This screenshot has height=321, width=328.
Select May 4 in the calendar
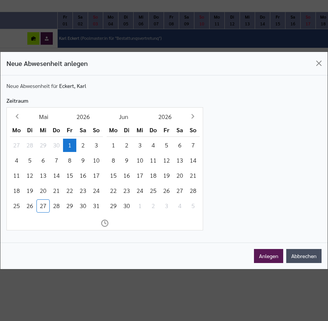coord(17,161)
